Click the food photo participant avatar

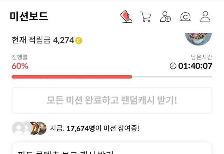pos(34,128)
